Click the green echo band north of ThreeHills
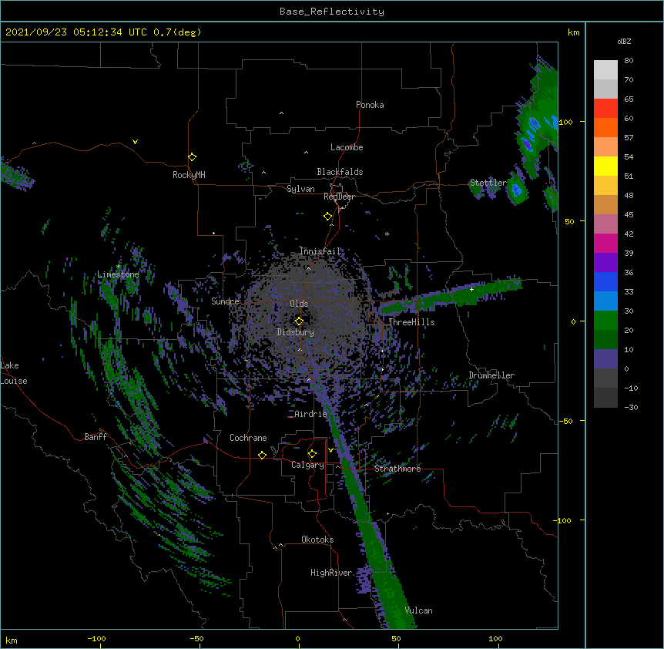Viewport: 664px width, 649px height. (449, 295)
